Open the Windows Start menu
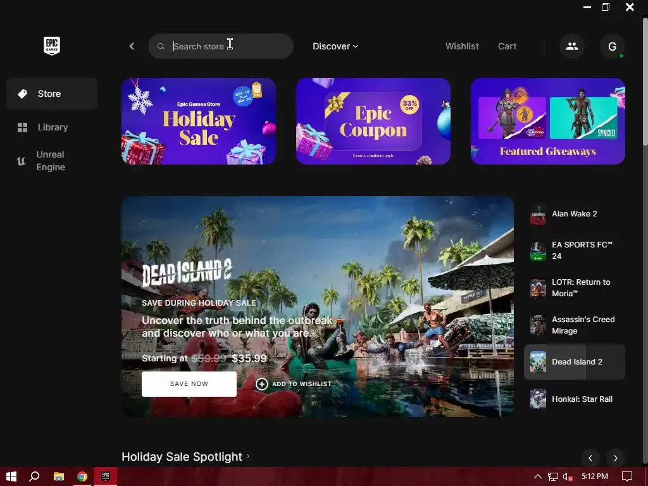The image size is (648, 486). (11, 477)
